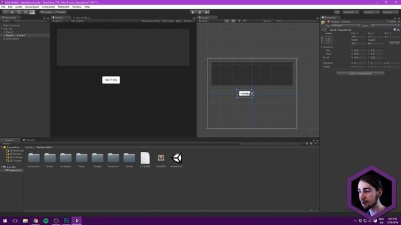This screenshot has width=401, height=225.
Task: Click the BUTTON in Game view
Action: click(111, 80)
